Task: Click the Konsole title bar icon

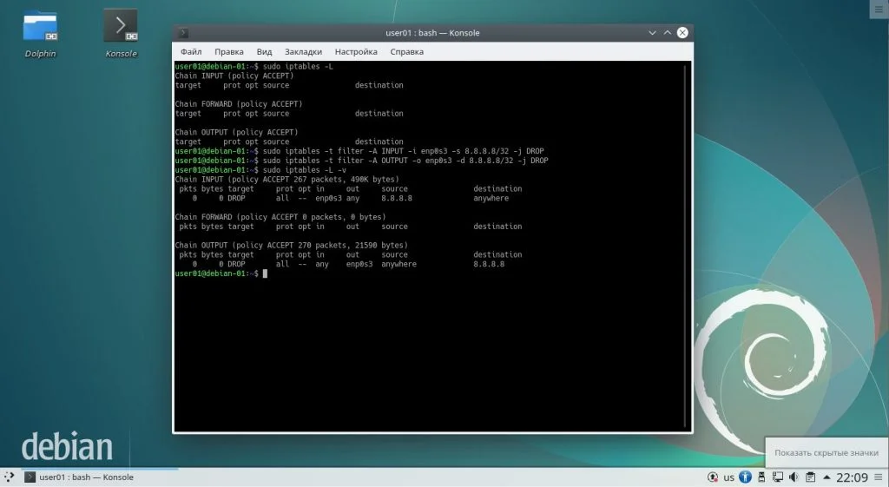Action: (183, 33)
